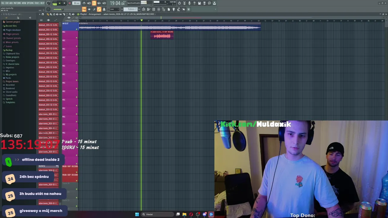Add new pattern with plus button

(139, 9)
